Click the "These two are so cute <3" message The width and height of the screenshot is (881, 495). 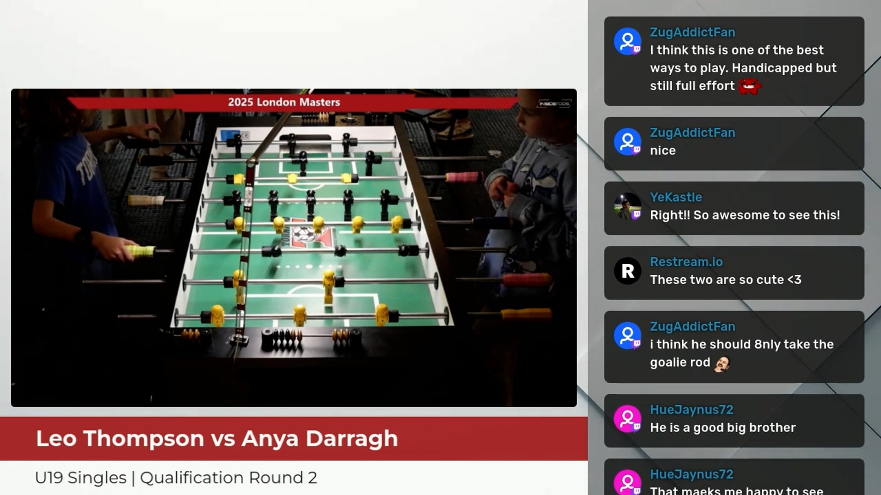click(x=725, y=280)
